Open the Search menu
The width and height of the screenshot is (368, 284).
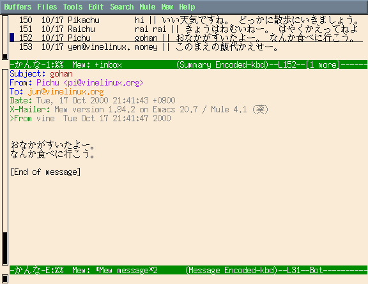click(x=122, y=7)
